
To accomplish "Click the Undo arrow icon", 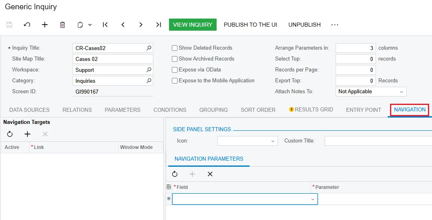I will (27, 25).
